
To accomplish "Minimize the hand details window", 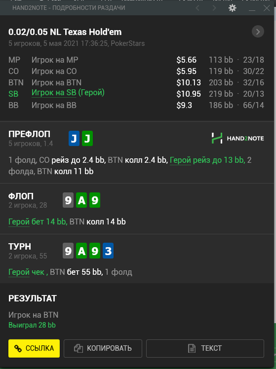I will 252,8.
